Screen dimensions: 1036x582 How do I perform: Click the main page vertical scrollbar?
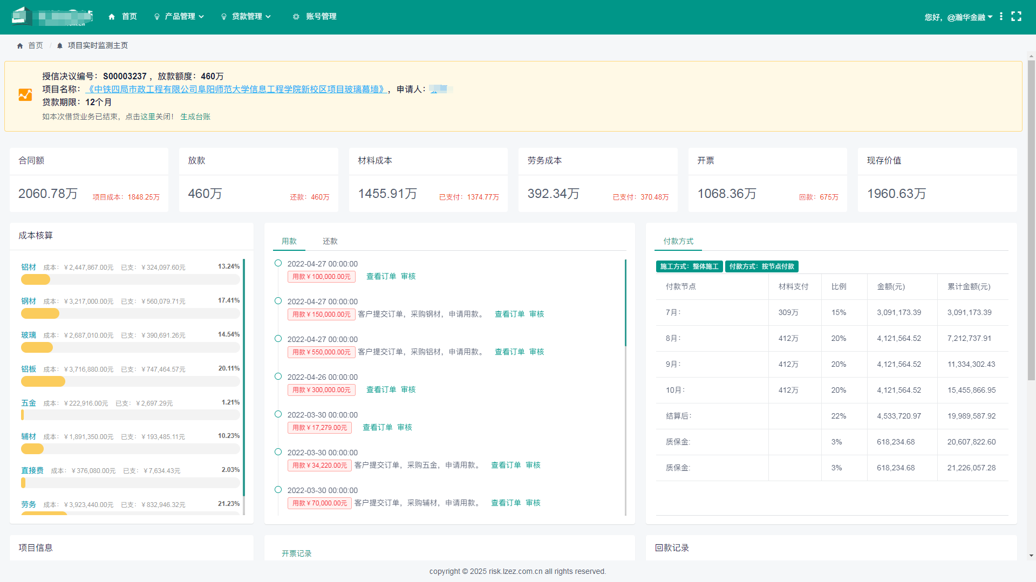(1031, 220)
